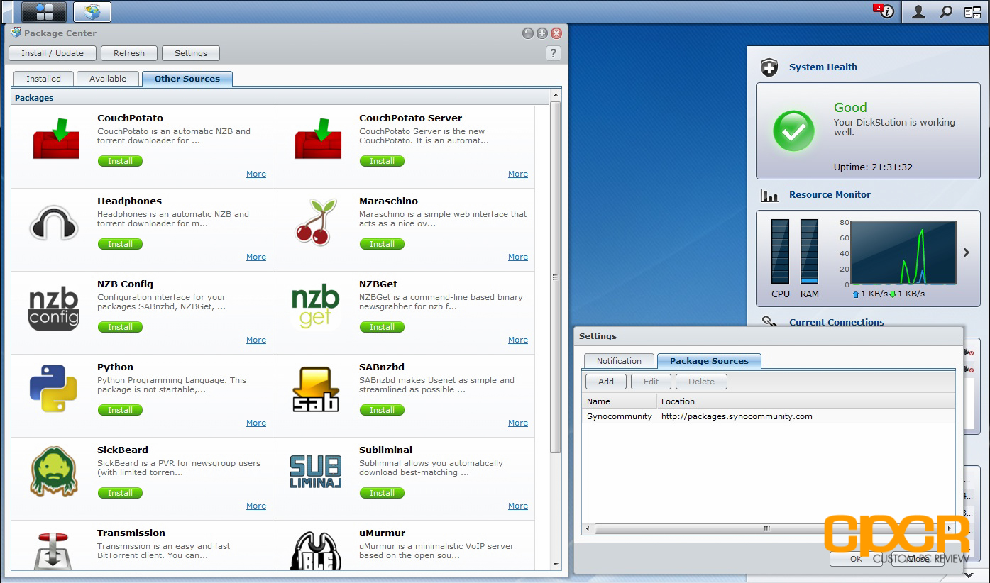Click the Current Connections widget icon
Image resolution: width=990 pixels, height=583 pixels.
click(769, 322)
